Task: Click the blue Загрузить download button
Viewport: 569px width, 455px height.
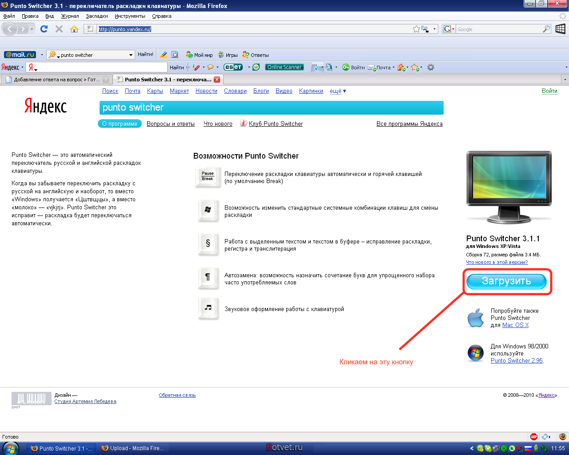Action: point(506,281)
